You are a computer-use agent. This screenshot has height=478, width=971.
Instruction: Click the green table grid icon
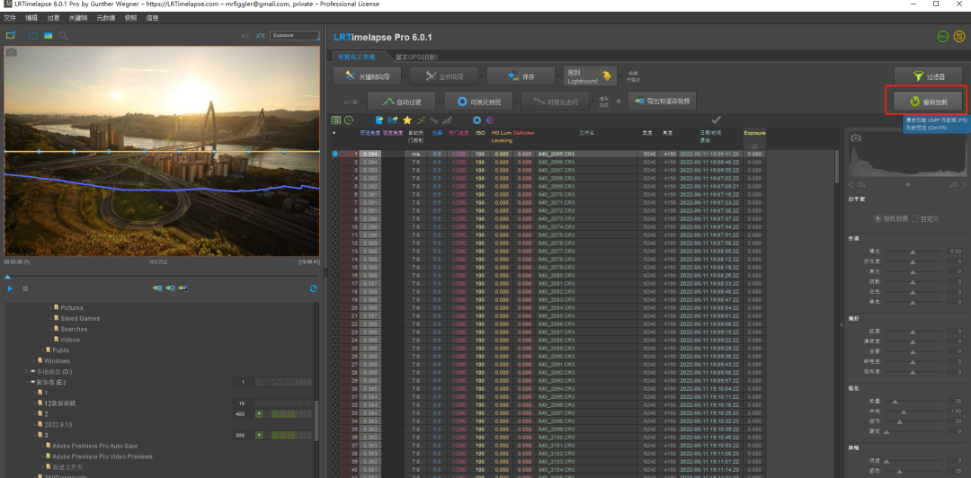pos(336,119)
